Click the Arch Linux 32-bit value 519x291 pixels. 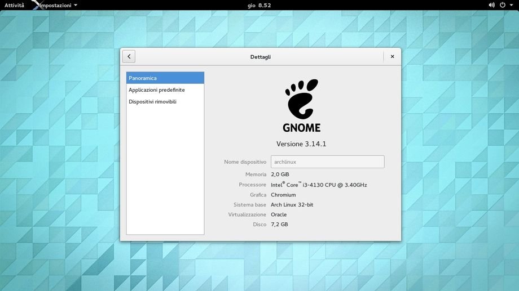click(x=292, y=205)
